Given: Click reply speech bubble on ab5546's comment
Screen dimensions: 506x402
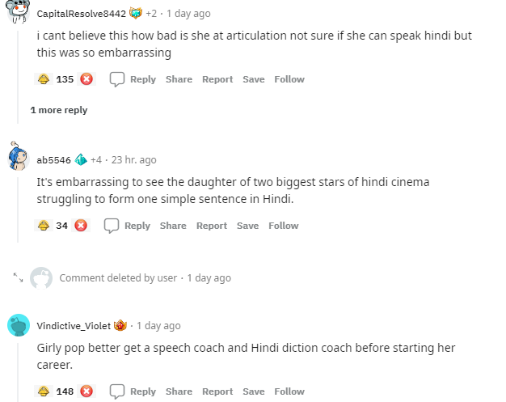Looking at the screenshot, I should tap(112, 226).
